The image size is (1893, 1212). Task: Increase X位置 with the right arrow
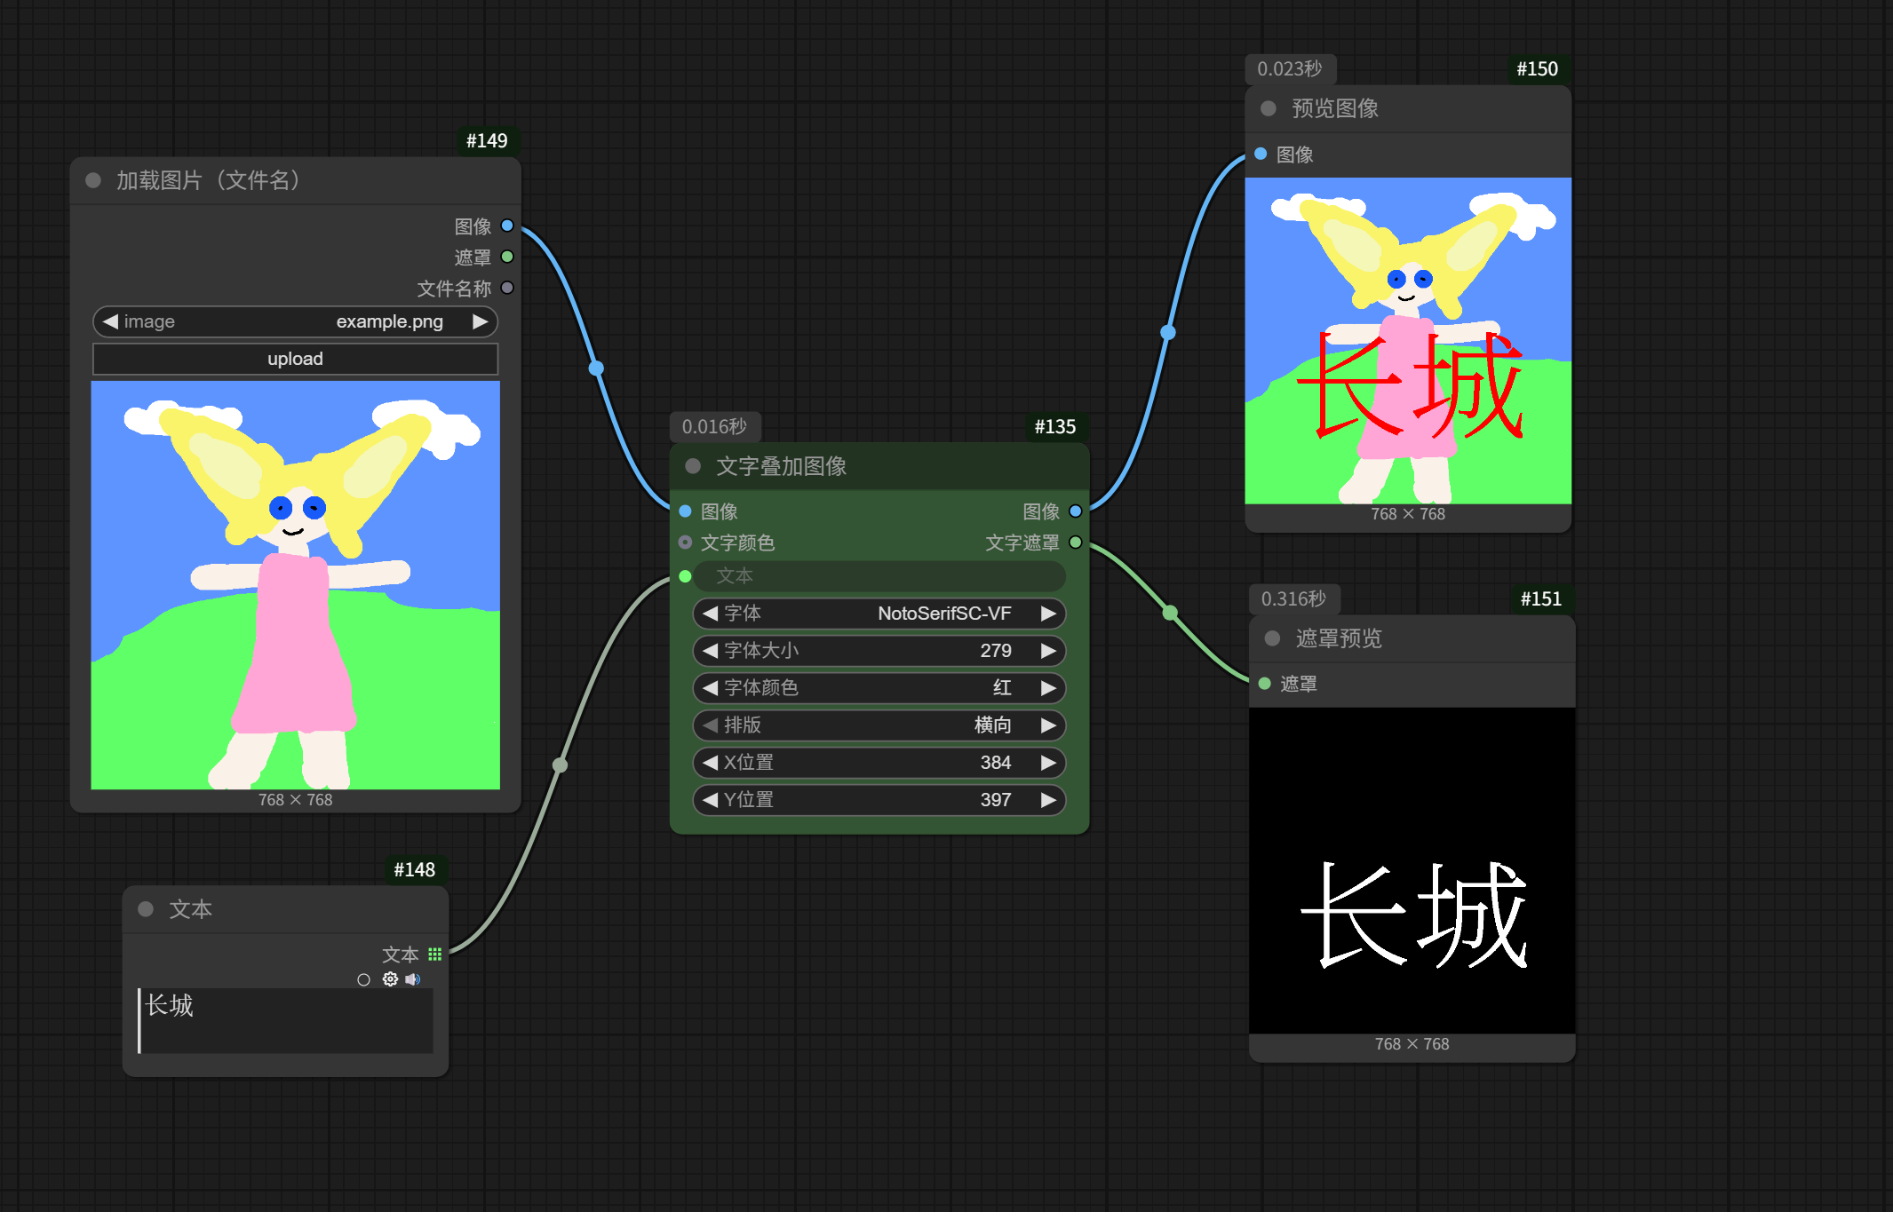point(1048,763)
